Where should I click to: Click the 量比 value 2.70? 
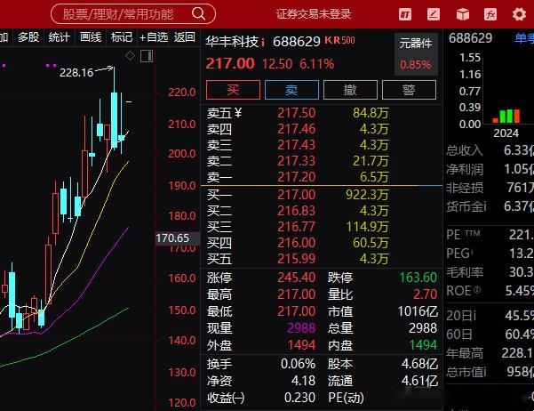click(x=425, y=294)
